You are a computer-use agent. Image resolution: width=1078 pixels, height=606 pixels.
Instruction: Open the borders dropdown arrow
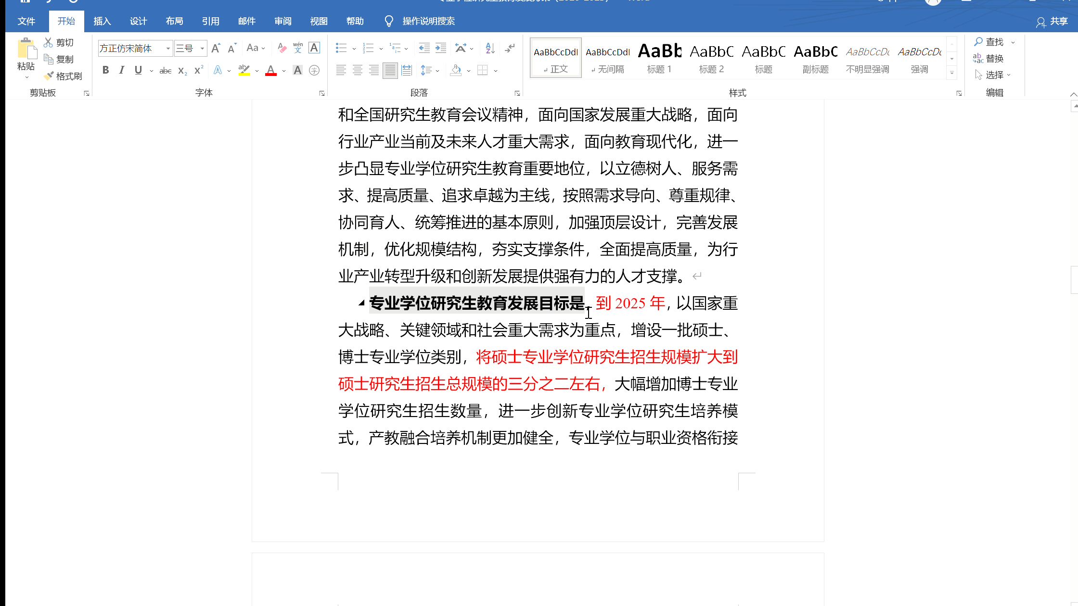(x=496, y=71)
